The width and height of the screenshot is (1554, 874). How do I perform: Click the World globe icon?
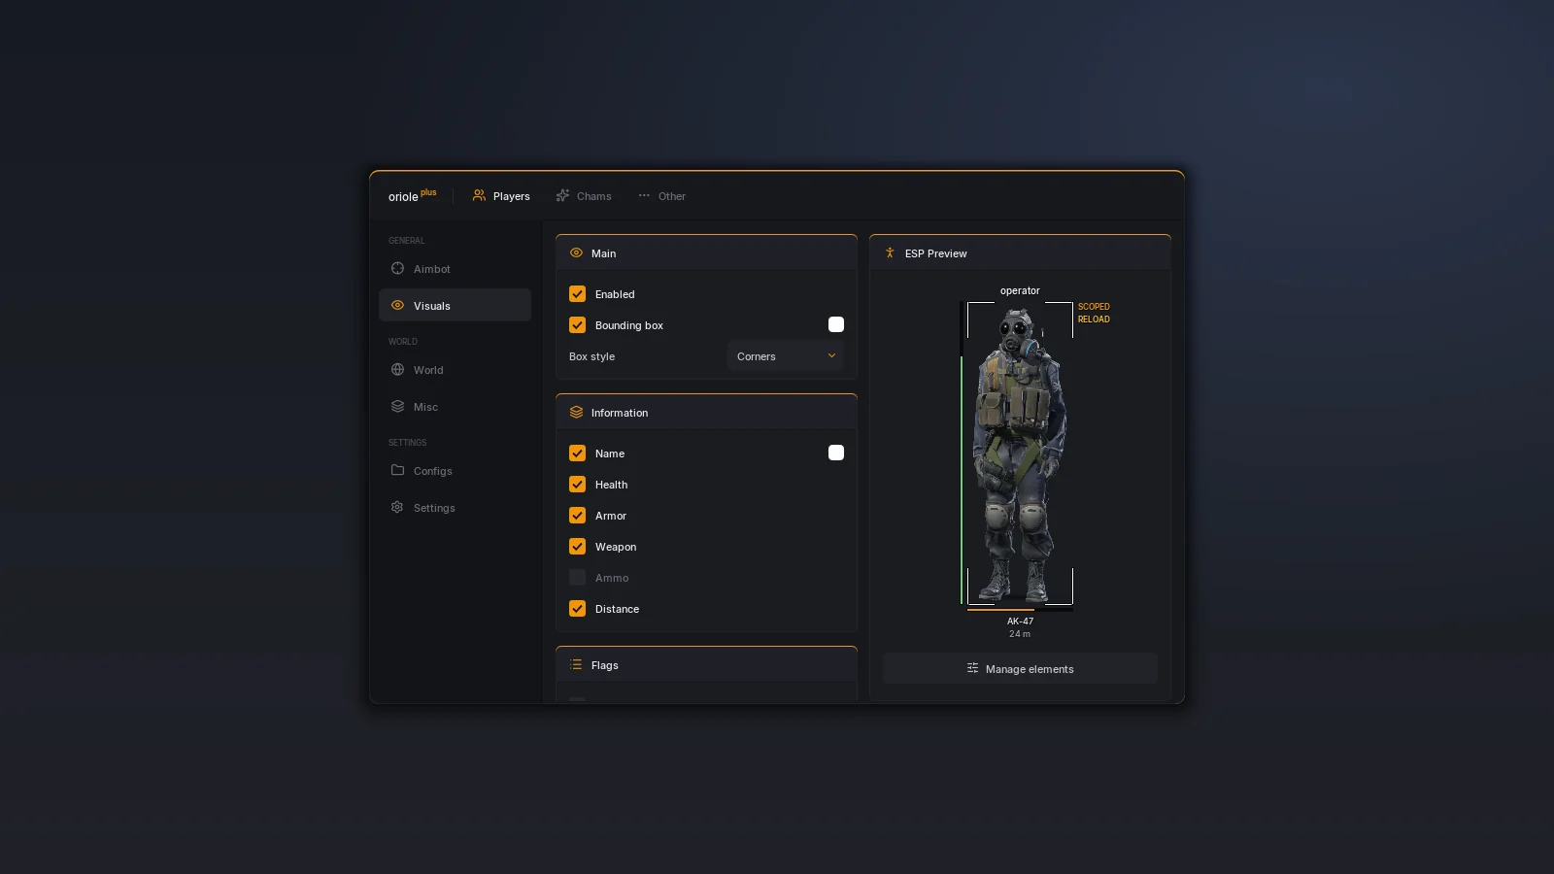pos(397,370)
